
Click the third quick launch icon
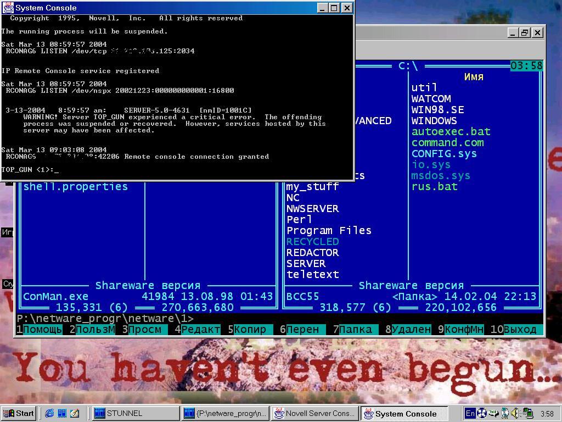75,413
